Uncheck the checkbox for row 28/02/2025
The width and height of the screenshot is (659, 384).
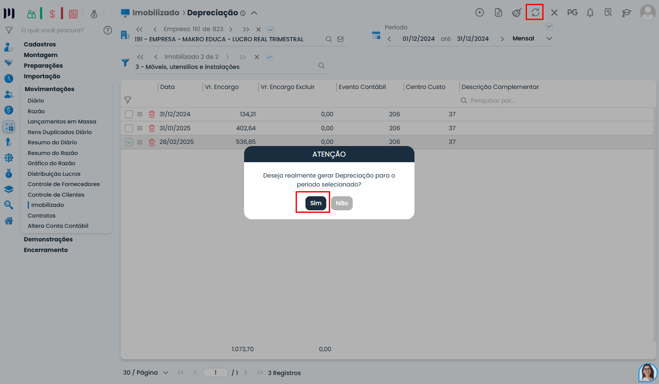pyautogui.click(x=129, y=142)
